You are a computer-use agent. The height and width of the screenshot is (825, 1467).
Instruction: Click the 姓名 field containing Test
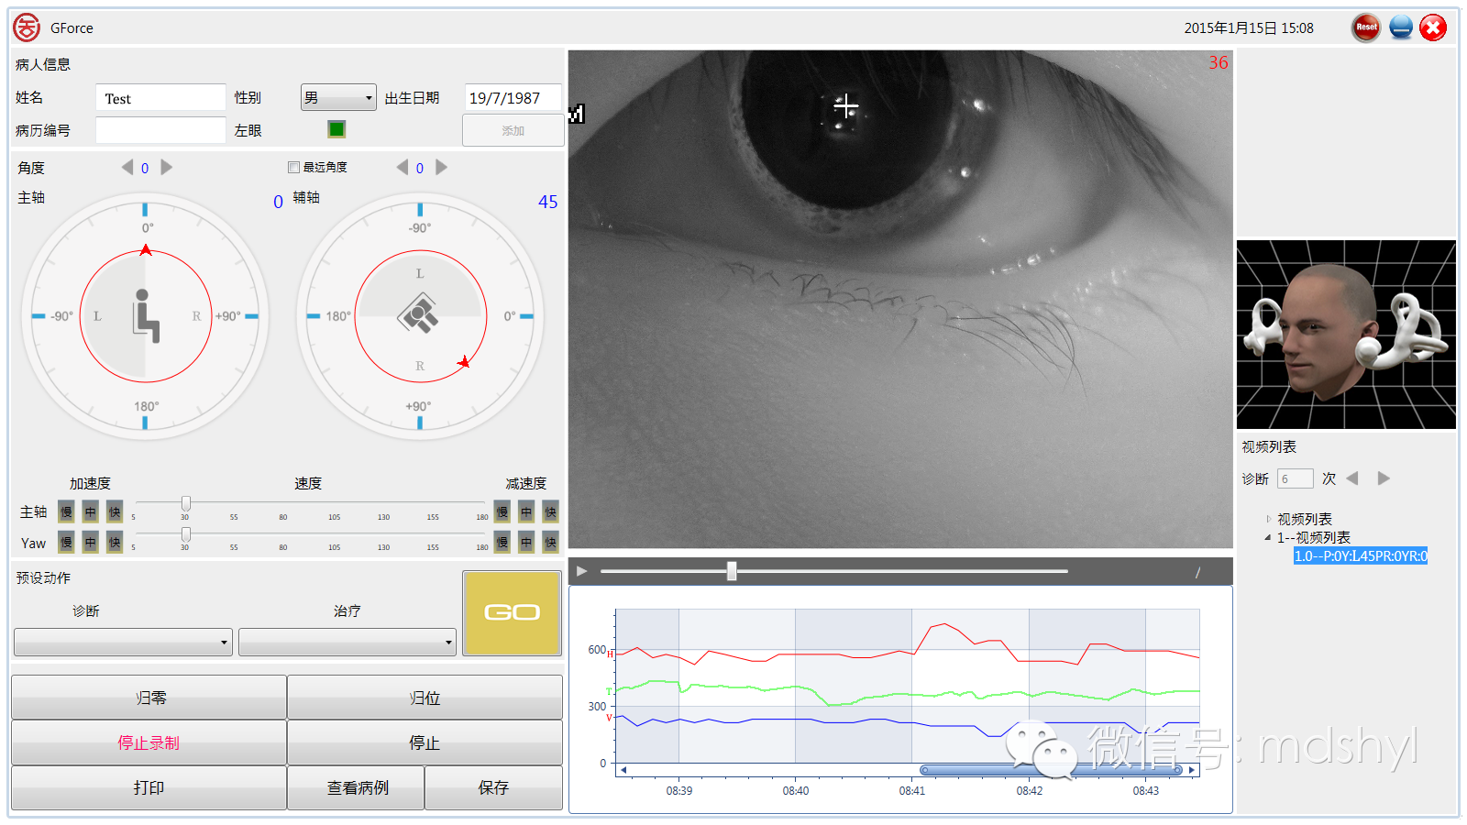(x=160, y=97)
